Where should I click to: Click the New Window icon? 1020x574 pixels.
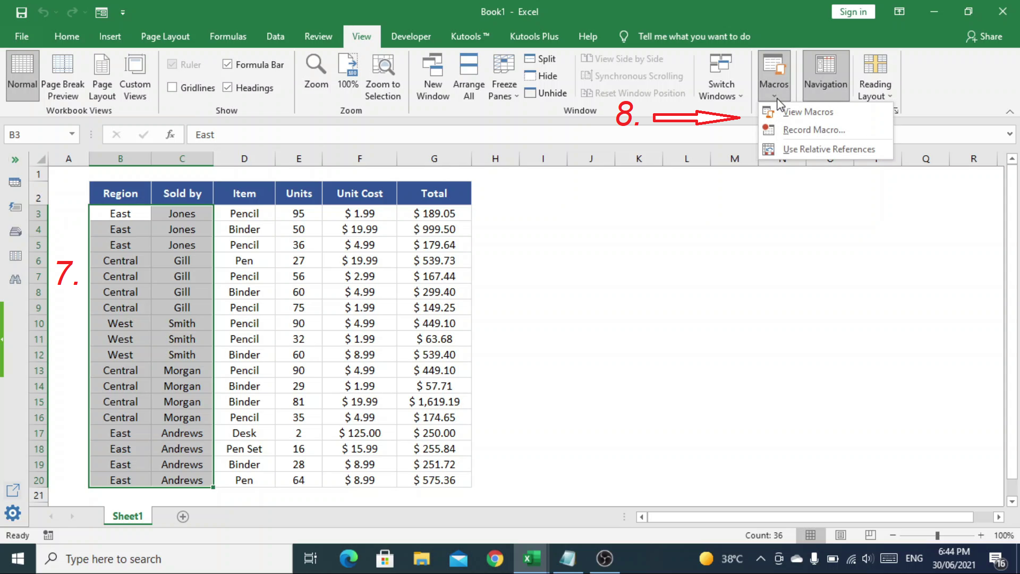coord(432,76)
